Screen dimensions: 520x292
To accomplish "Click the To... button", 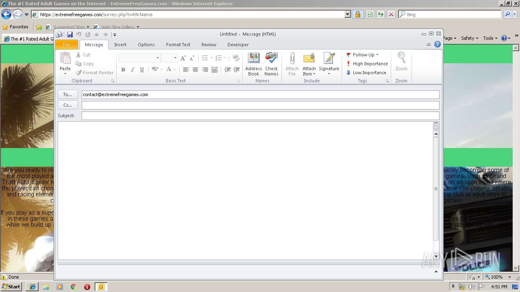I will coord(67,94).
